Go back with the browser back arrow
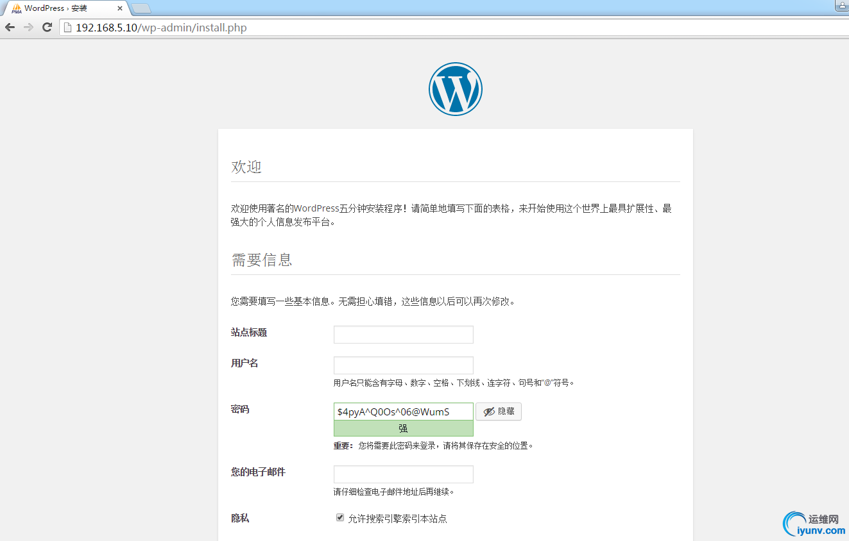Screen dimensions: 849x541 point(10,27)
